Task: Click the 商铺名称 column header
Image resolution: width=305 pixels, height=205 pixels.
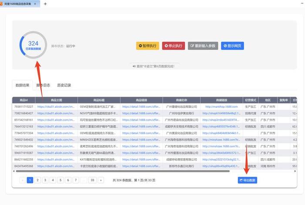Action: [182, 100]
